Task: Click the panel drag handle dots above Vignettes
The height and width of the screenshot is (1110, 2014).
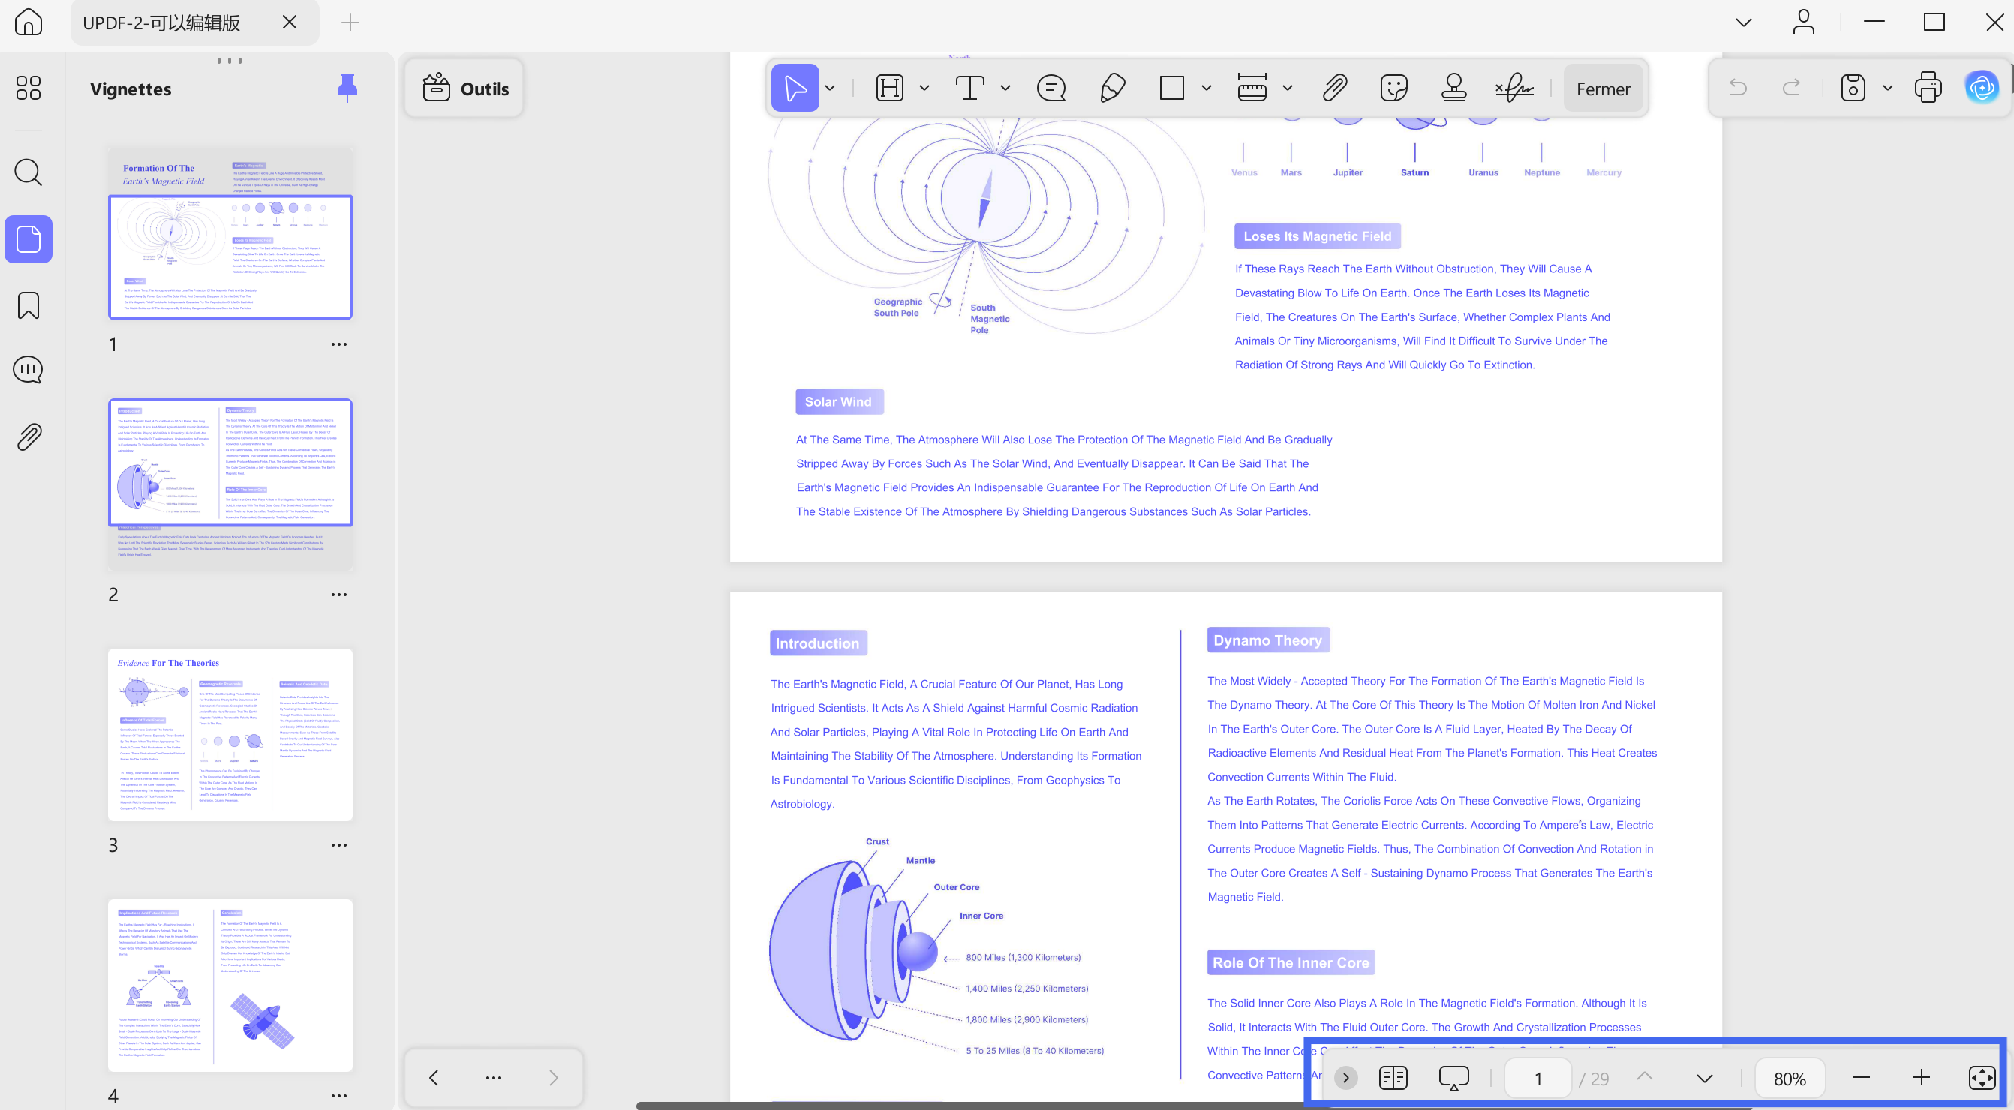Action: (229, 60)
